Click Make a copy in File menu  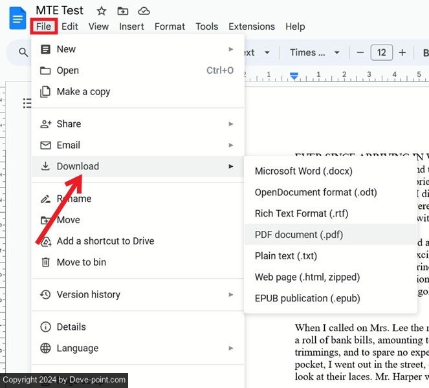pos(83,92)
